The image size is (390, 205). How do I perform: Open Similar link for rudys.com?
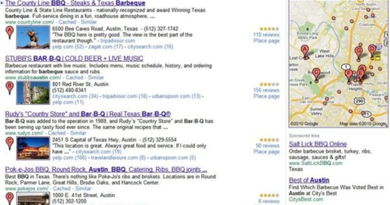click(x=78, y=133)
